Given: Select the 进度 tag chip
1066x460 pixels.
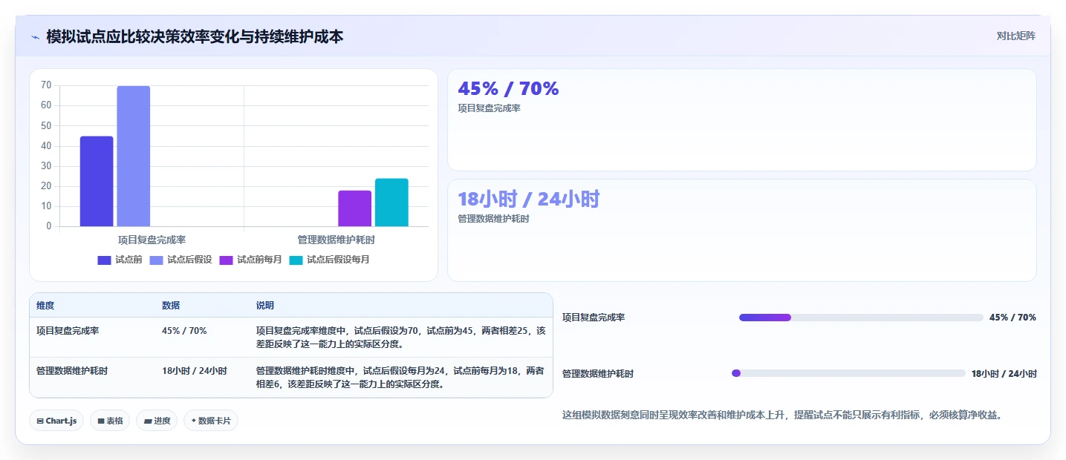Looking at the screenshot, I should point(157,421).
